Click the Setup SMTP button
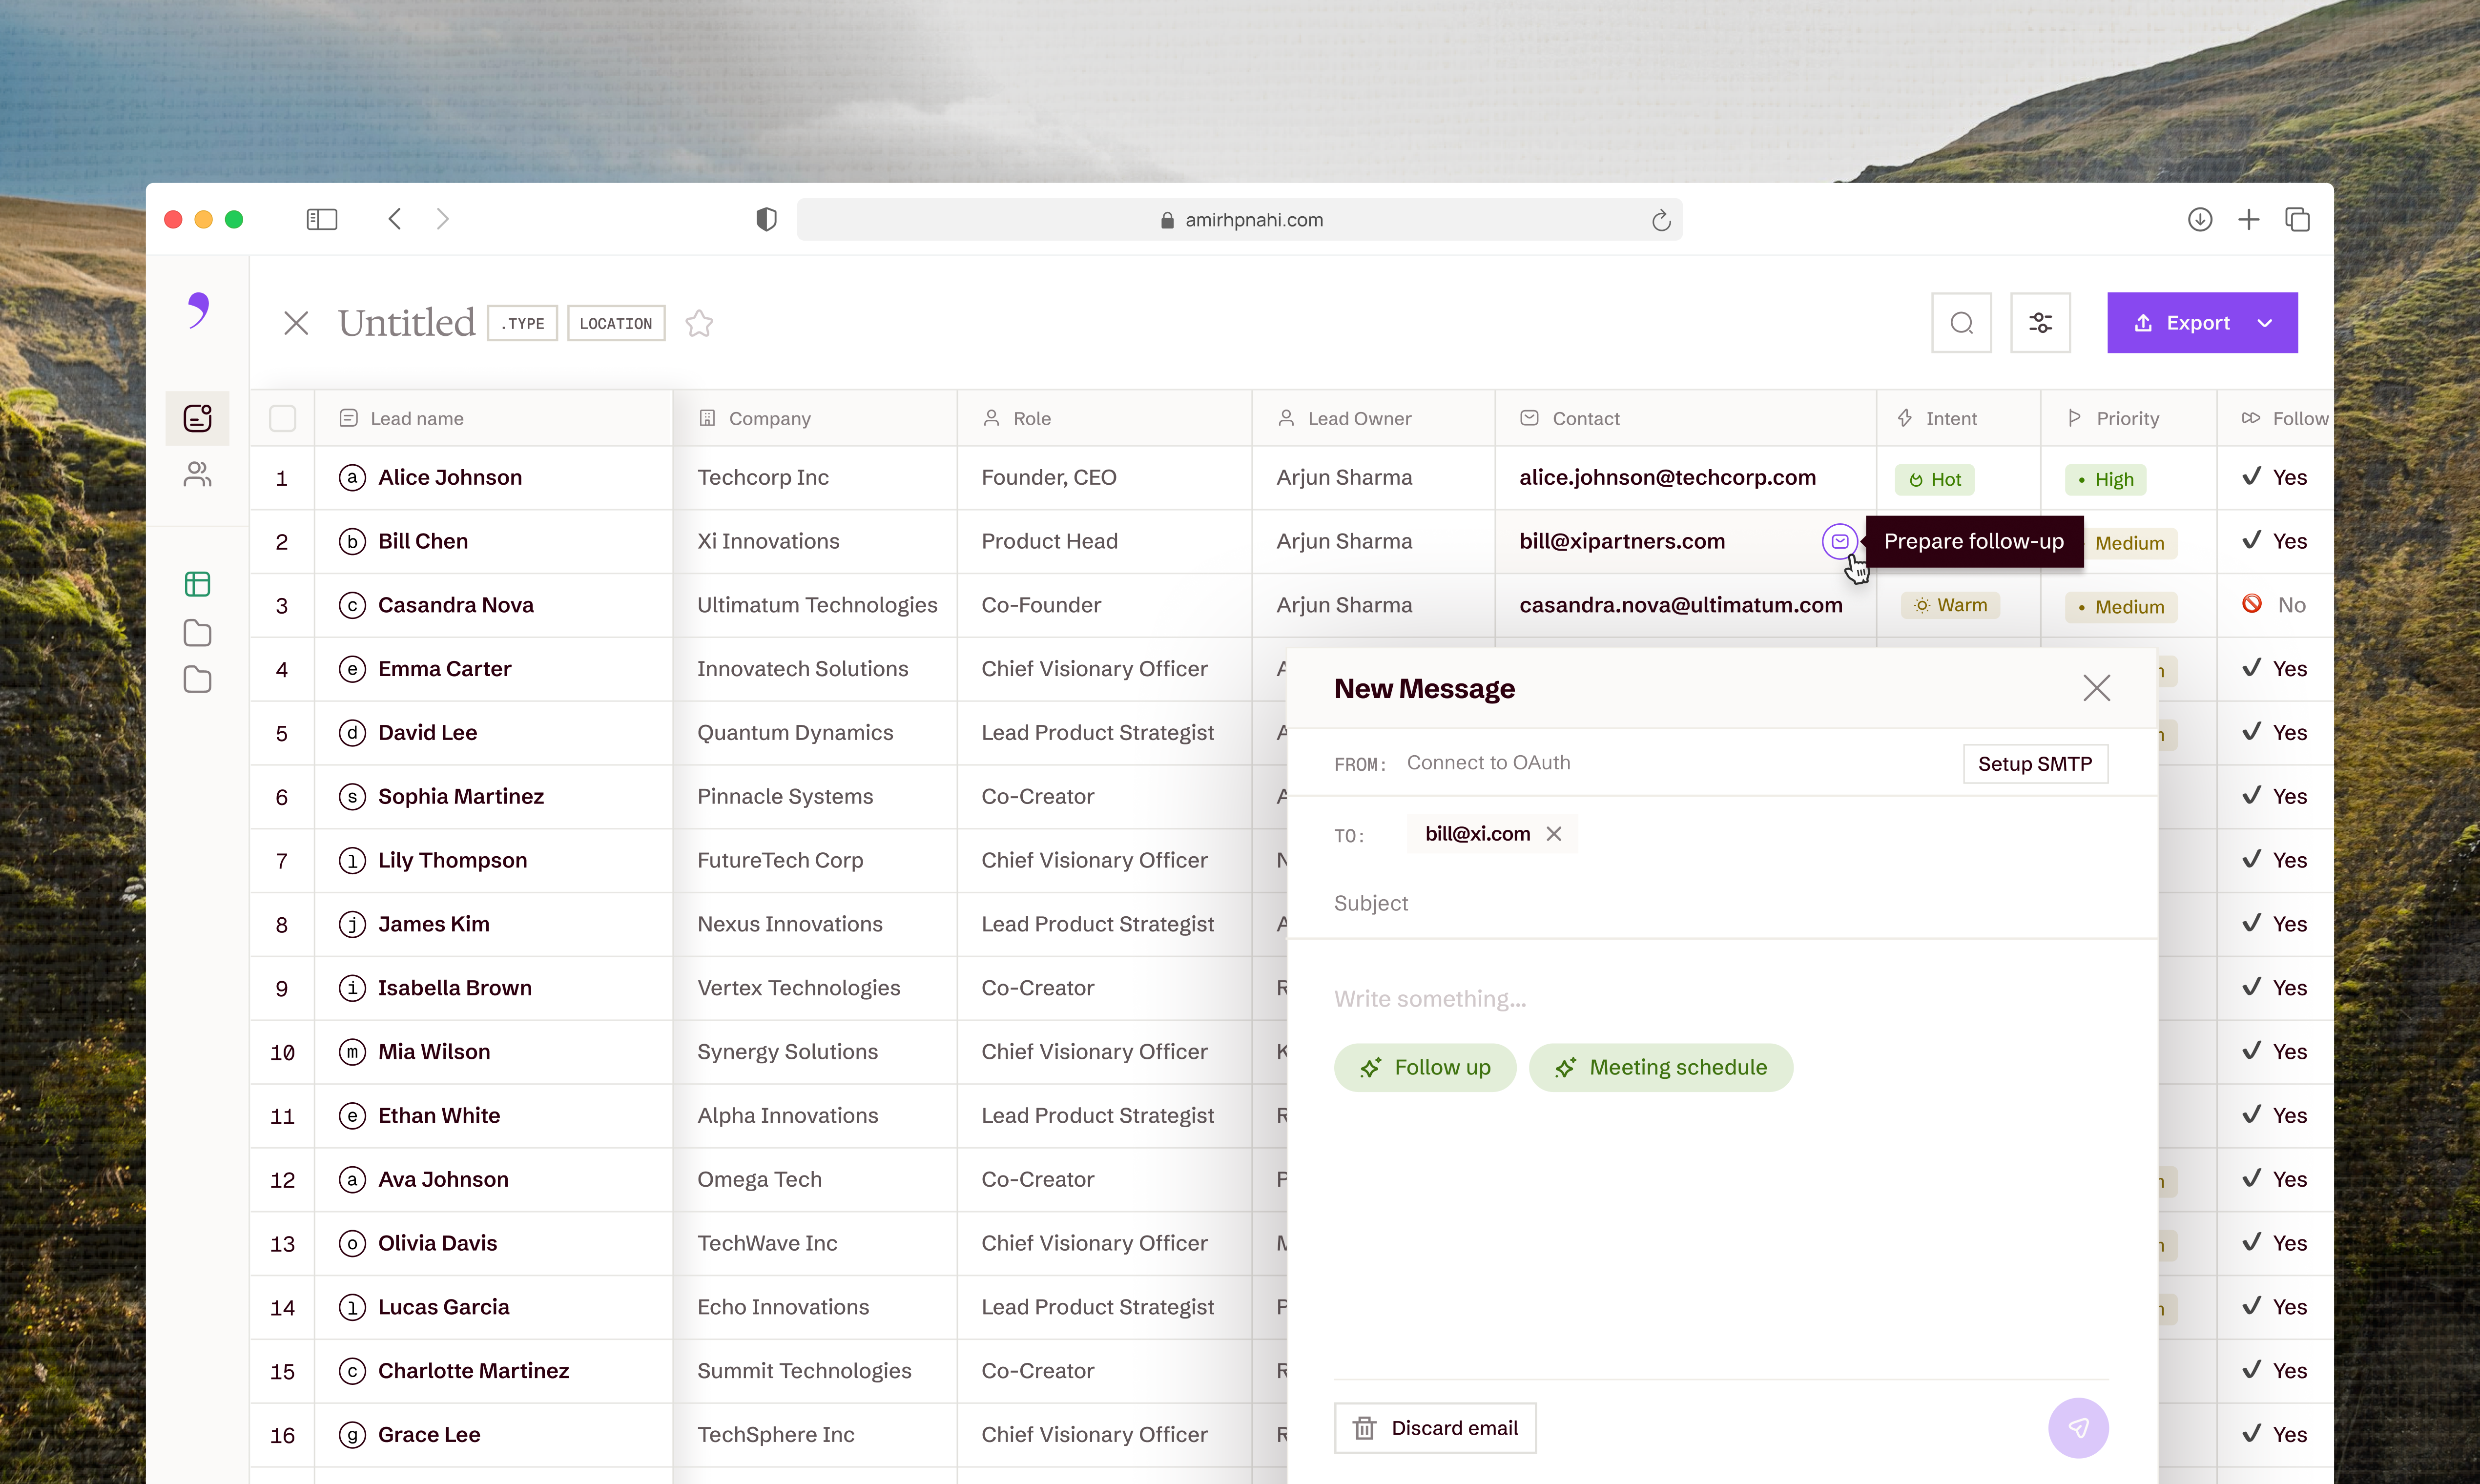 pyautogui.click(x=2034, y=764)
